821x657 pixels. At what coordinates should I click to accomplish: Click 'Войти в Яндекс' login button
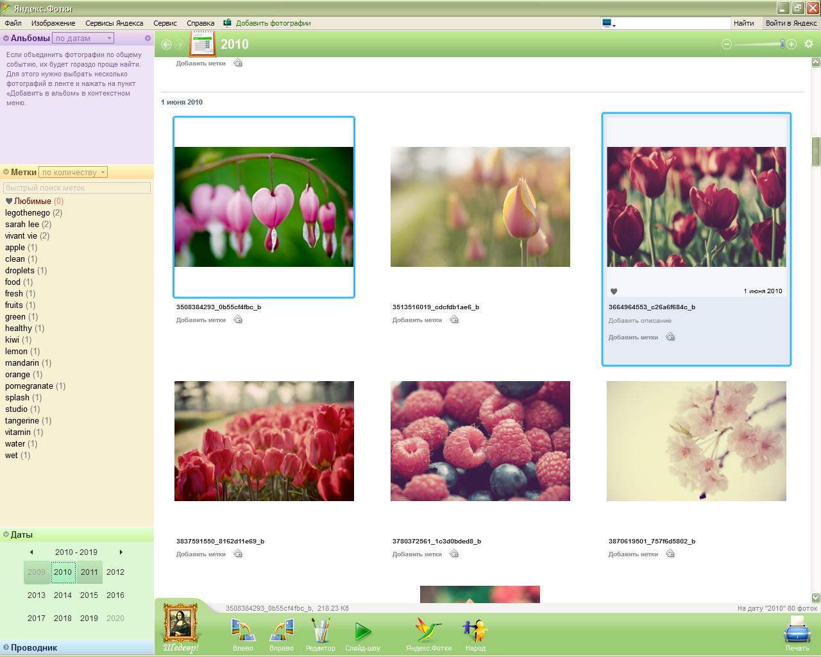point(791,23)
